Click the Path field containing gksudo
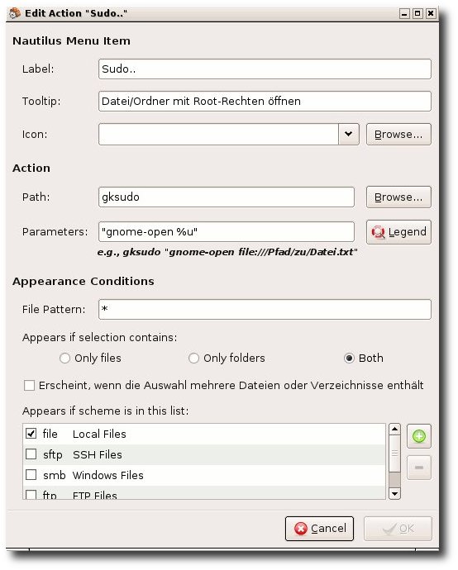 click(x=227, y=197)
